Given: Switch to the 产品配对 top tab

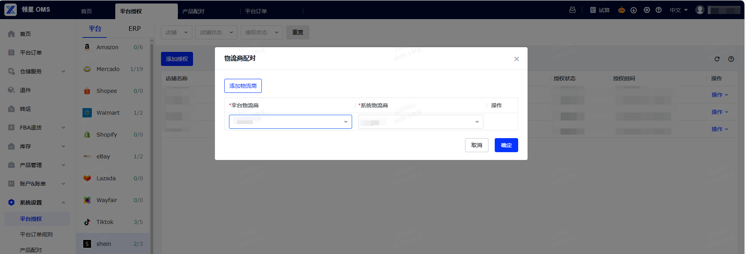Looking at the screenshot, I should tap(193, 11).
